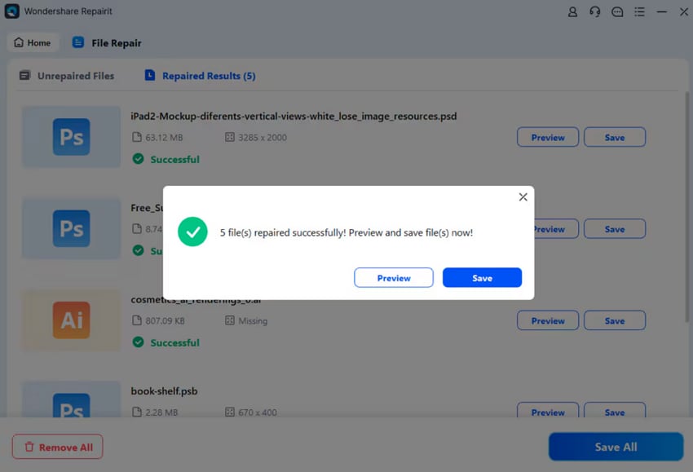
Task: Open the list menu icon in title bar
Action: point(639,12)
